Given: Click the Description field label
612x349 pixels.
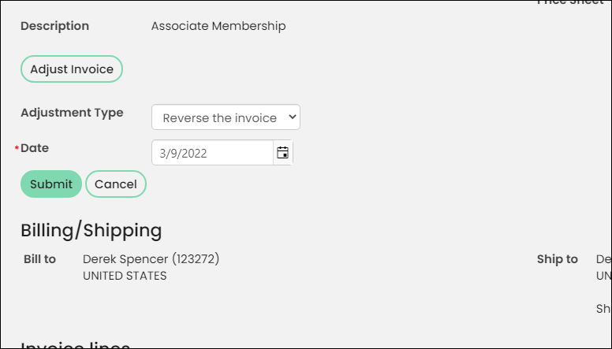Looking at the screenshot, I should (x=54, y=26).
